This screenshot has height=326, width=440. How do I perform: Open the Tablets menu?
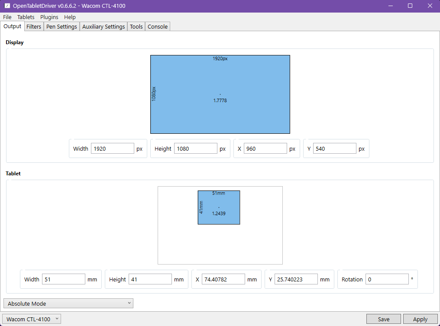point(26,17)
